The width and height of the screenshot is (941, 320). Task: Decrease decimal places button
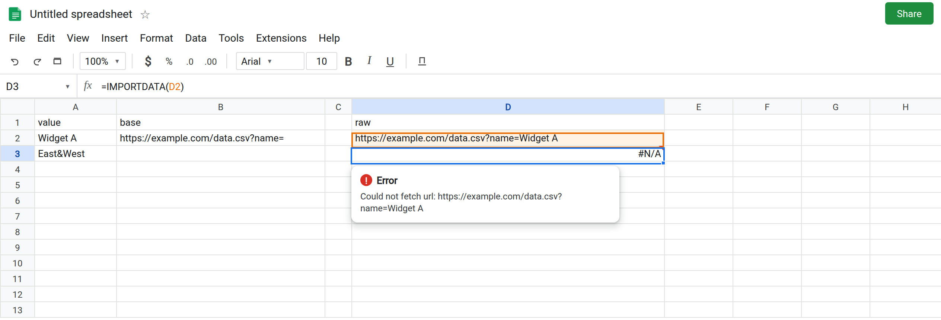tap(190, 61)
